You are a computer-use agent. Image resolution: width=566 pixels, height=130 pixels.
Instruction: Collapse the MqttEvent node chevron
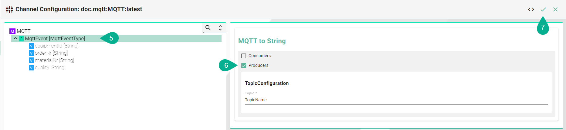pyautogui.click(x=15, y=38)
